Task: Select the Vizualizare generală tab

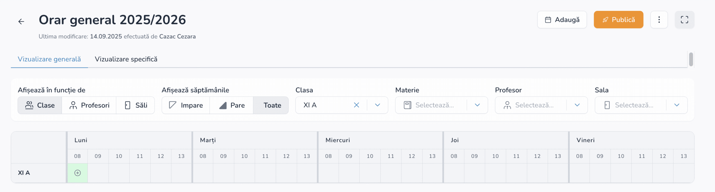Action: 49,59
